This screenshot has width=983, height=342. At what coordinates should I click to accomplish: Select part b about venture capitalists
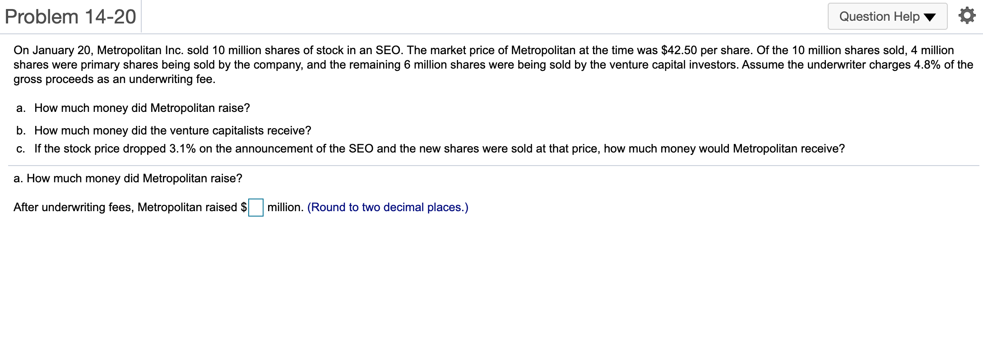[172, 130]
